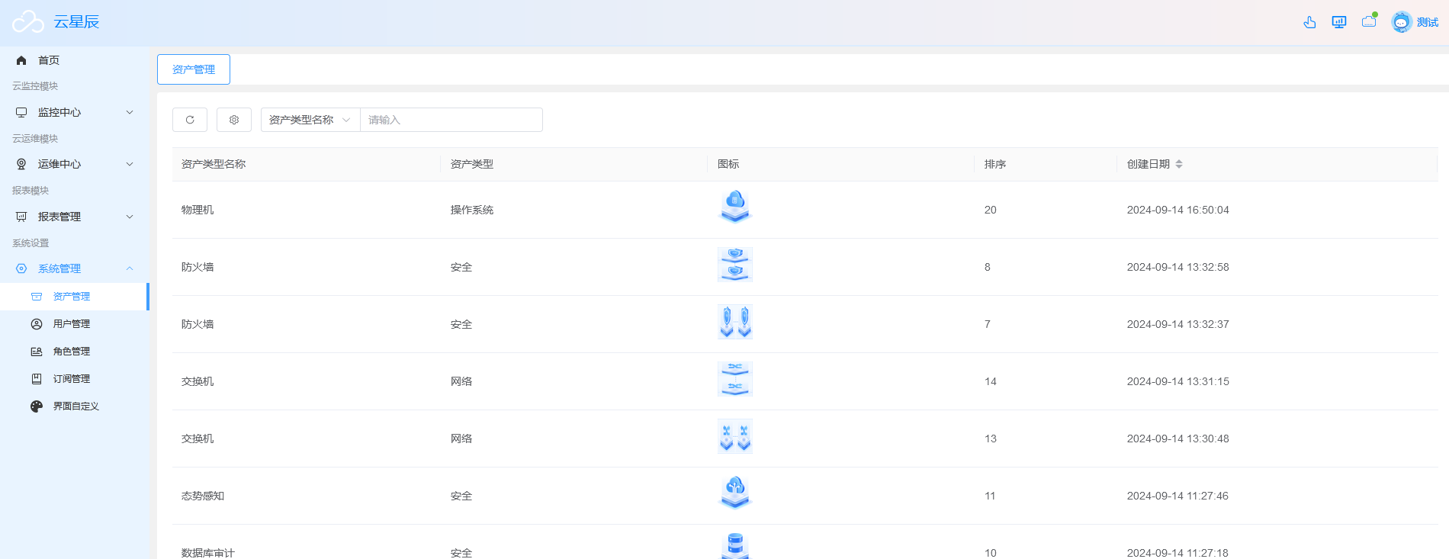Expand the 监控中心 menu chevron

tap(130, 112)
